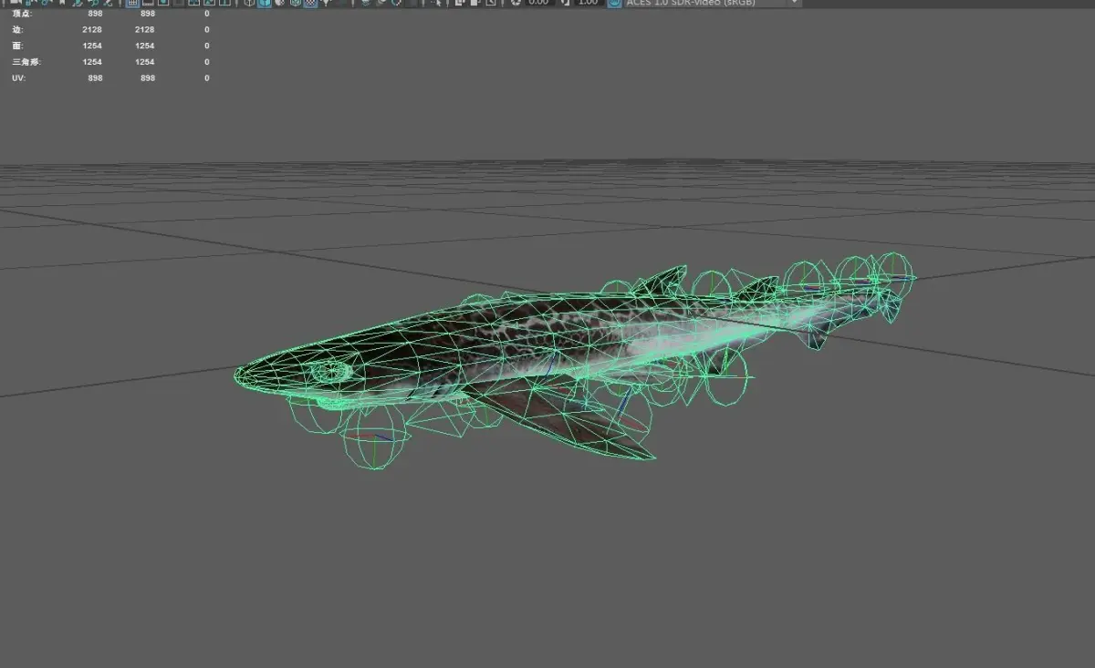This screenshot has height=668, width=1095.
Task: Click the 0 value in the 三角形 row
Action: click(x=207, y=62)
